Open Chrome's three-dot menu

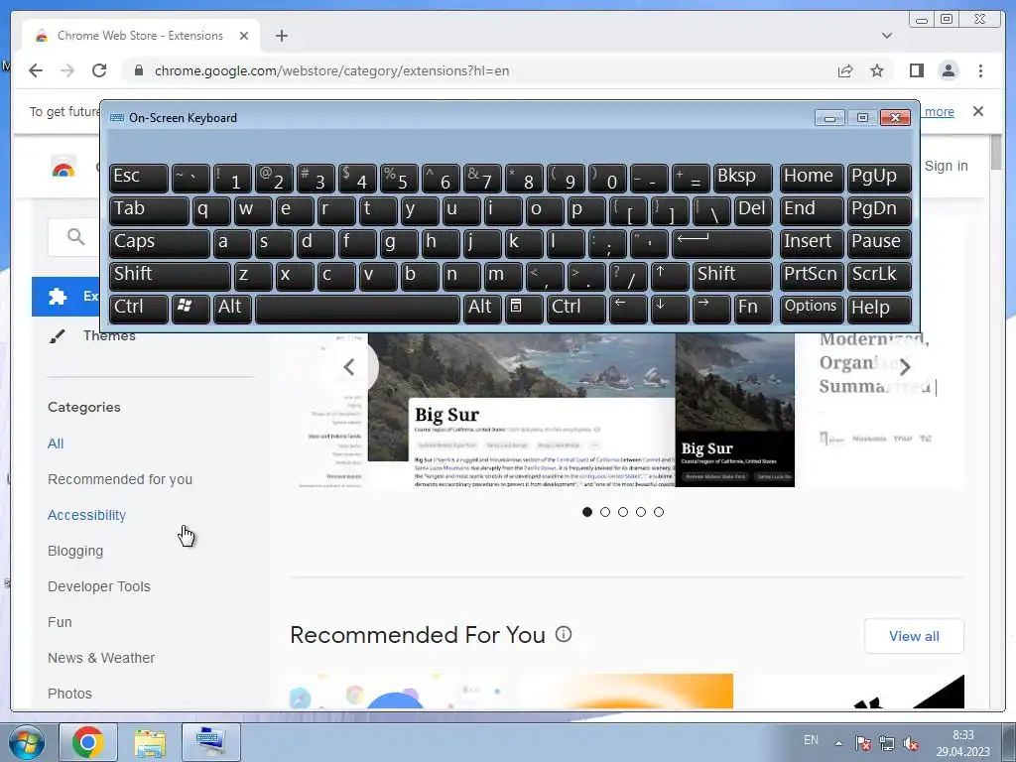(980, 70)
